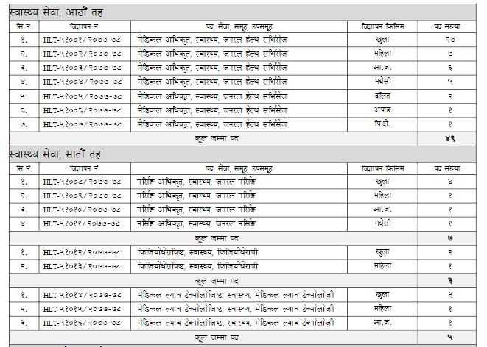Click the 'दलित' advertisement type cell

coord(382,96)
